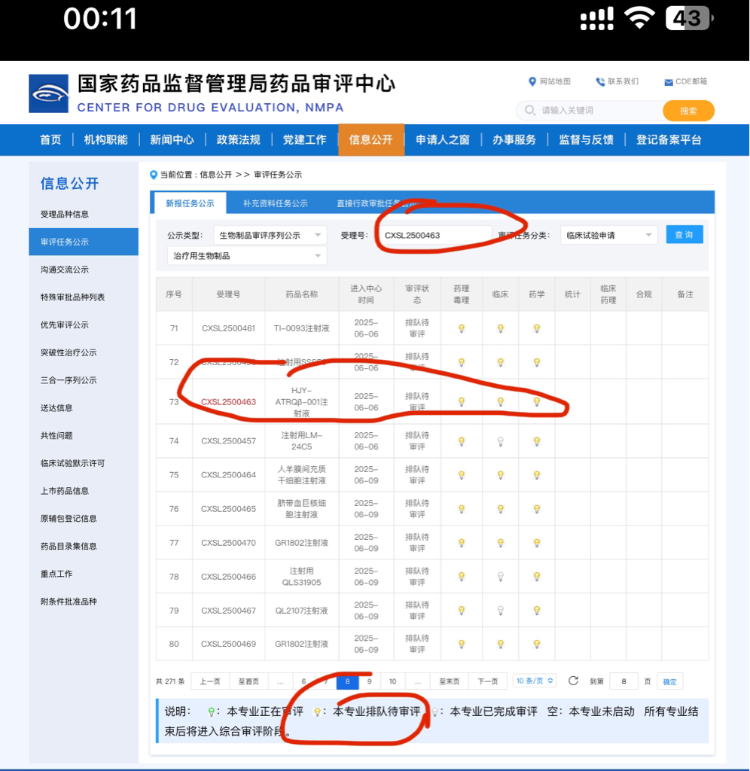This screenshot has width=750, height=771.
Task: Open the 申请人之窗 menu item
Action: tap(443, 140)
